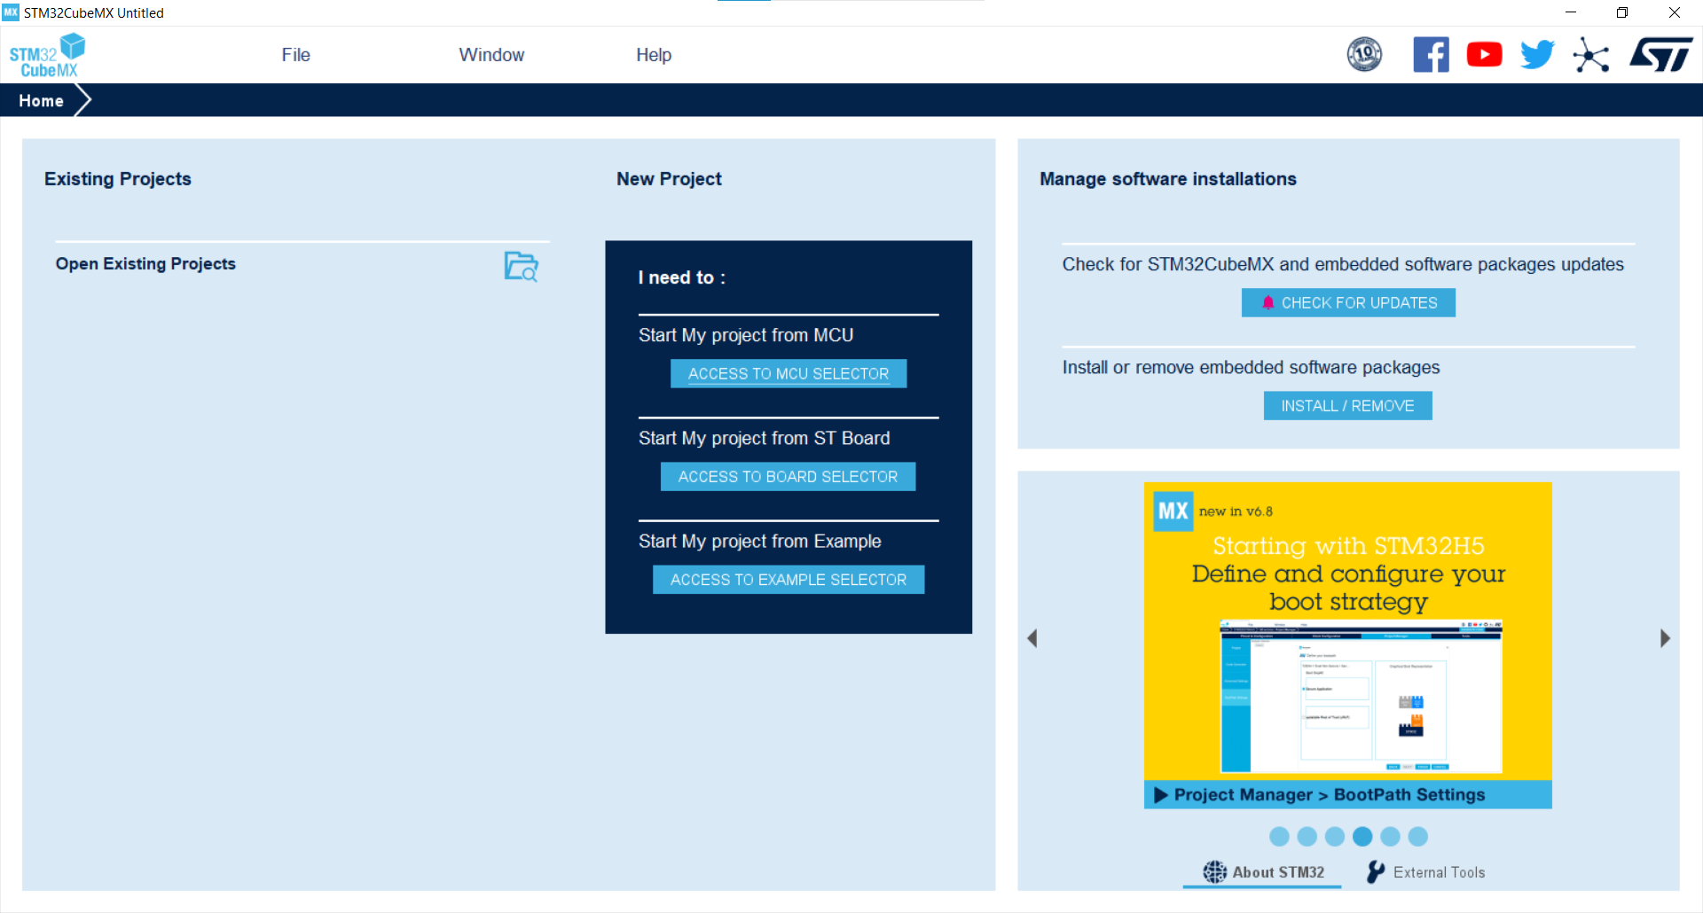
Task: Open the ST community network icon
Action: (1590, 56)
